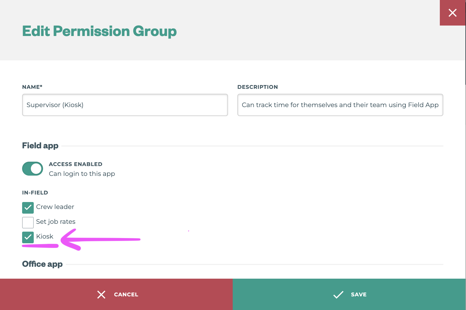Image resolution: width=466 pixels, height=310 pixels.
Task: Click the Edit Permission Group title
Action: [x=99, y=31]
